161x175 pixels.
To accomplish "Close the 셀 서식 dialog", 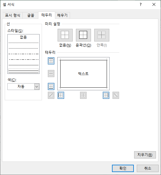I will point(154,4).
